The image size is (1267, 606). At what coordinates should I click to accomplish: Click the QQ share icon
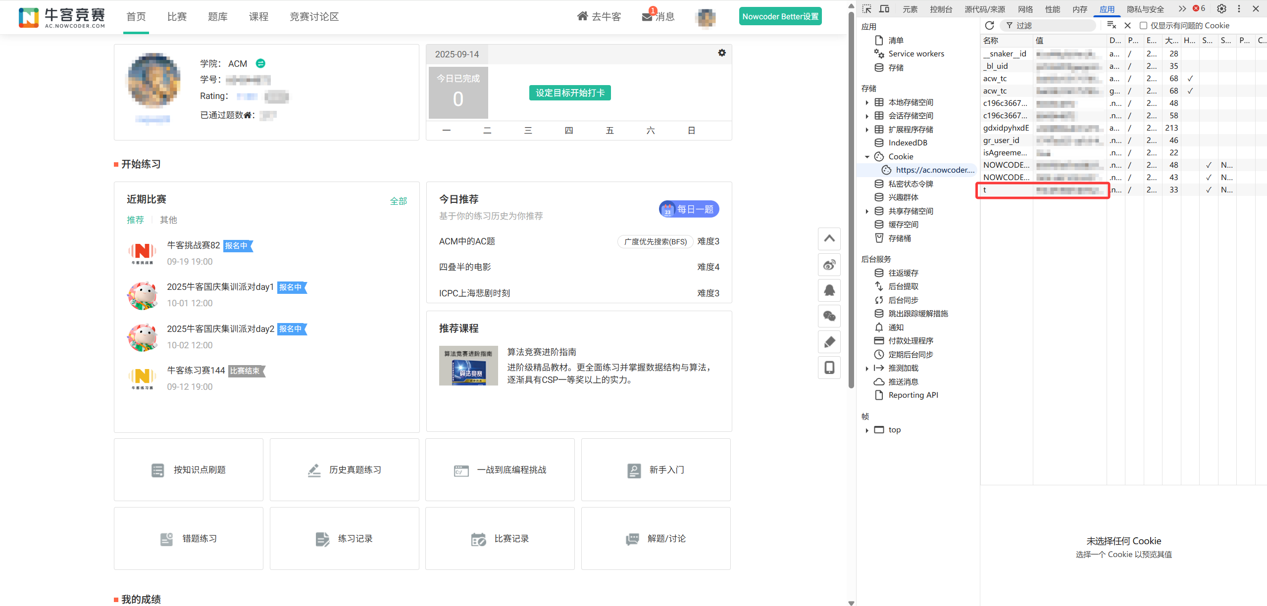(829, 290)
